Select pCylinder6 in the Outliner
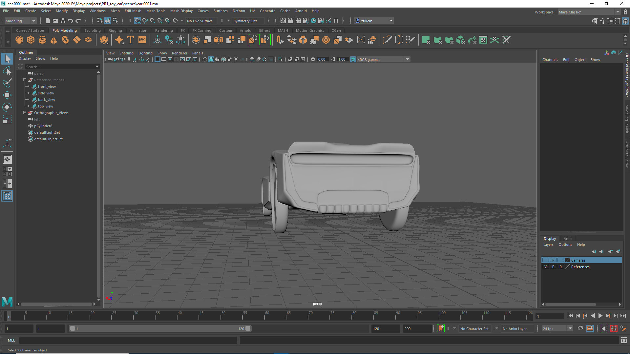 coord(43,126)
